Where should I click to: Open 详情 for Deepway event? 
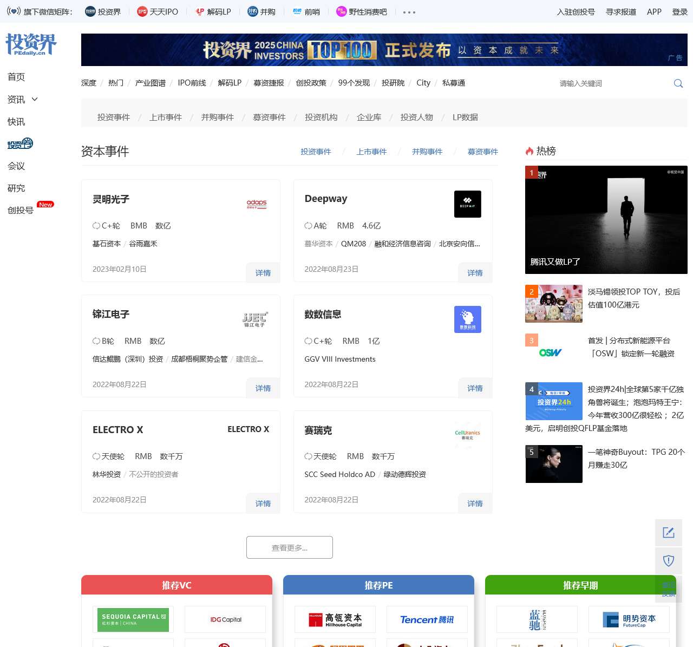(475, 273)
